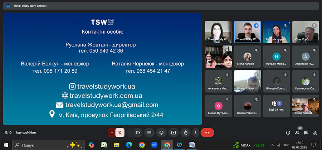
Task: Click the Travel Study Work presentation label
Action: (x=30, y=6)
